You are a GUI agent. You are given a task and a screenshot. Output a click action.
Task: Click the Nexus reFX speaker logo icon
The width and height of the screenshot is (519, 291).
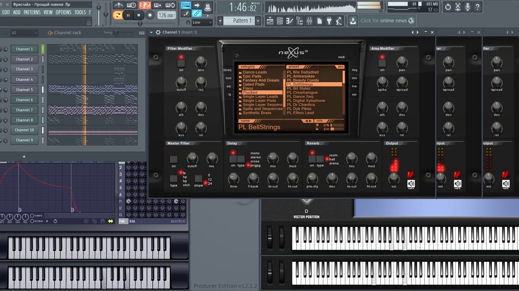pos(411,184)
